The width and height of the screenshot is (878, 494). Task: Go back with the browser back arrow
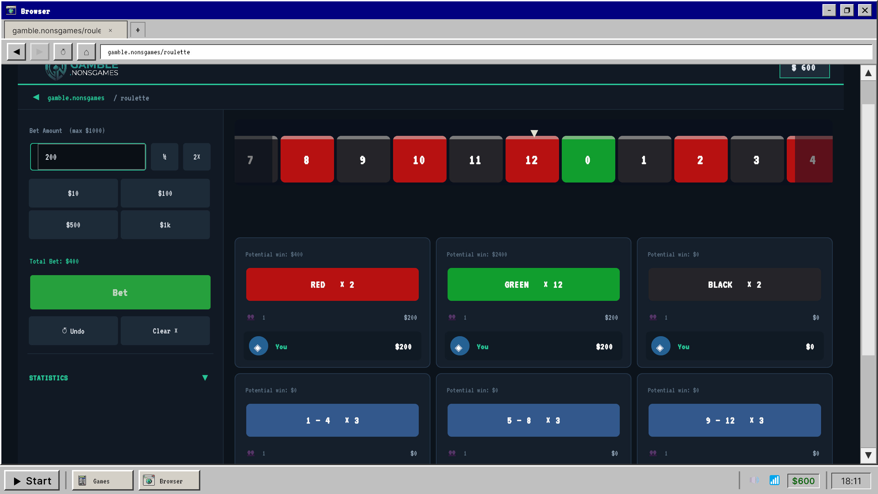point(16,52)
